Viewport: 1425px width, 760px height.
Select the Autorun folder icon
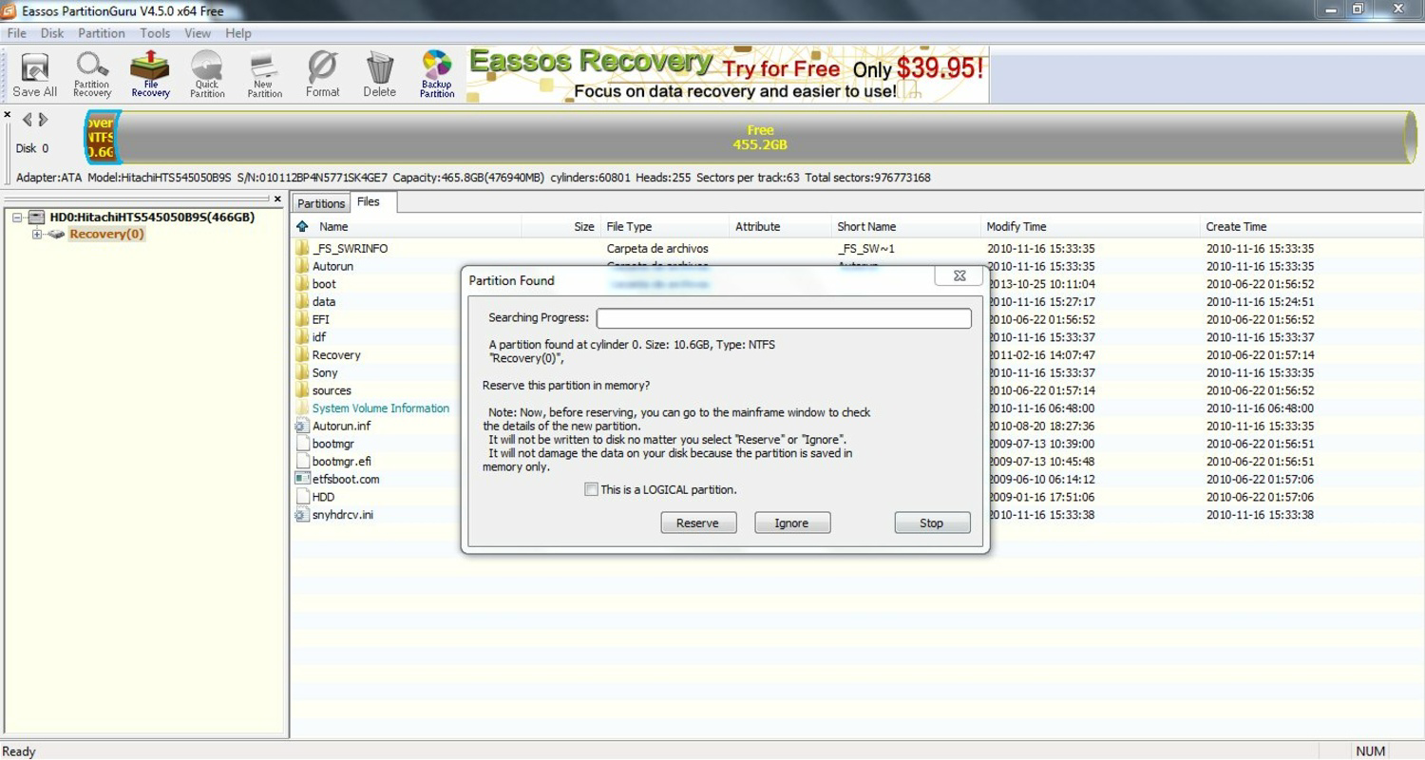click(302, 267)
